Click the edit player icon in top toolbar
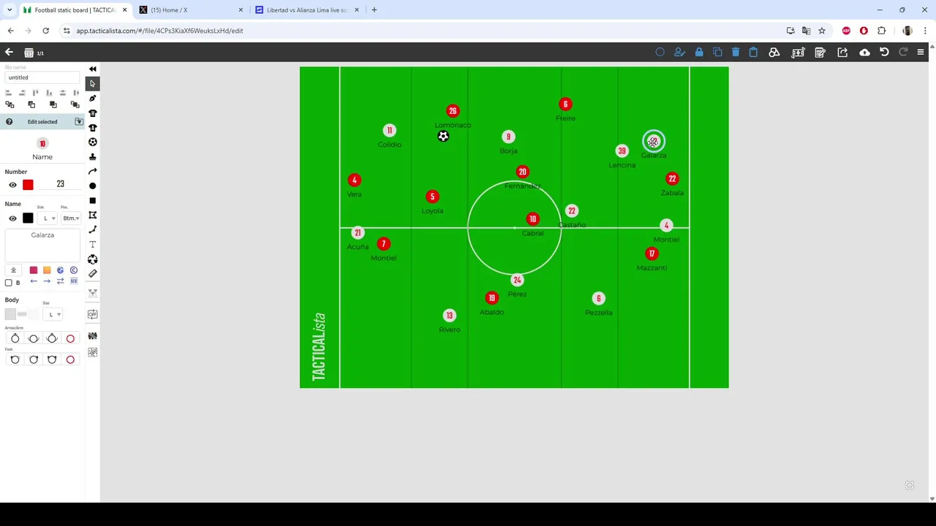The width and height of the screenshot is (936, 526). tap(679, 53)
